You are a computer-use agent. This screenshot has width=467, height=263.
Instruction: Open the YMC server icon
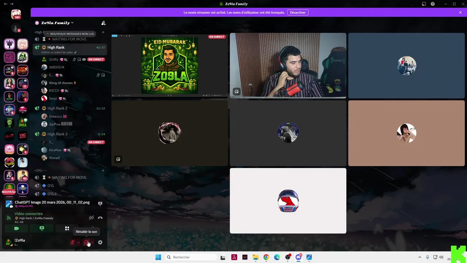(23, 136)
